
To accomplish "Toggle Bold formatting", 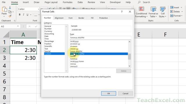I will pyautogui.click(x=19, y=15).
